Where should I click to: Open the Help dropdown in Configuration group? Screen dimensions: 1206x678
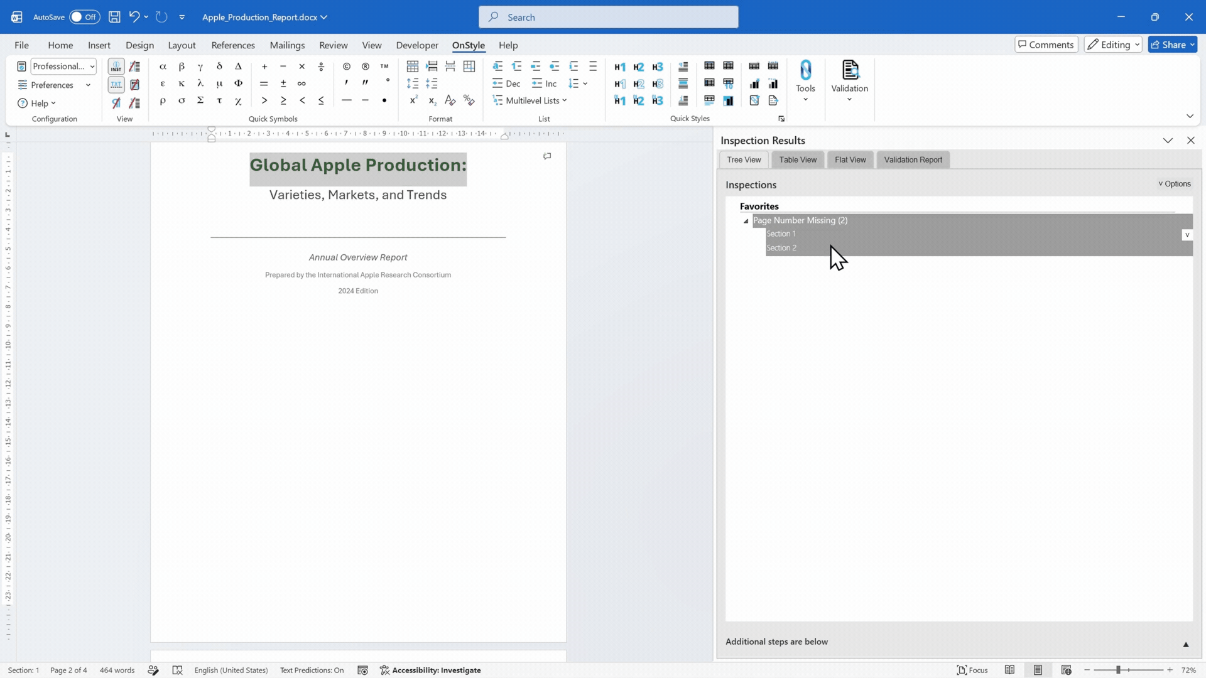pyautogui.click(x=37, y=103)
